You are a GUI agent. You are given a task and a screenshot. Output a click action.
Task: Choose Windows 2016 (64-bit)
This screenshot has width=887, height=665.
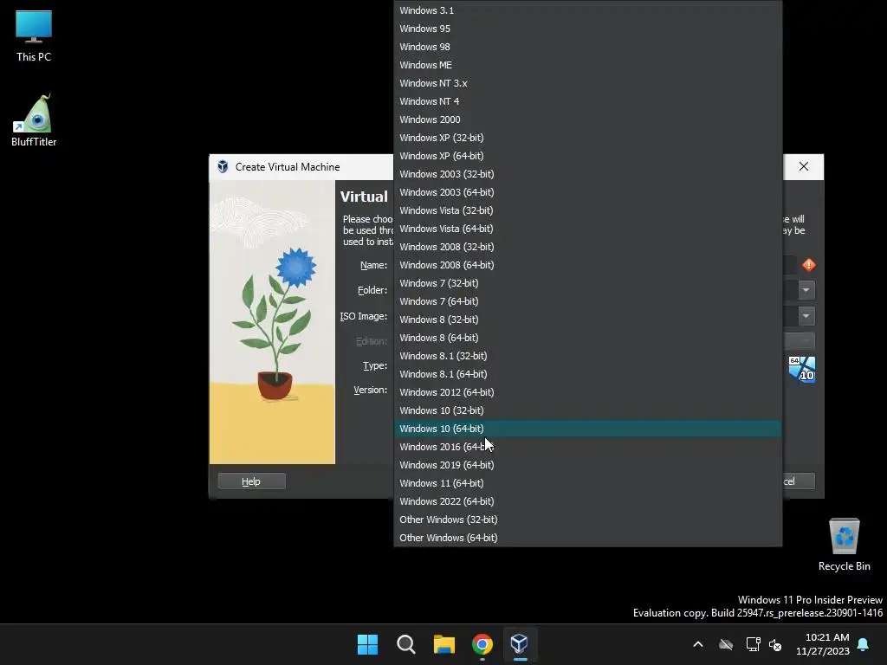(588, 447)
